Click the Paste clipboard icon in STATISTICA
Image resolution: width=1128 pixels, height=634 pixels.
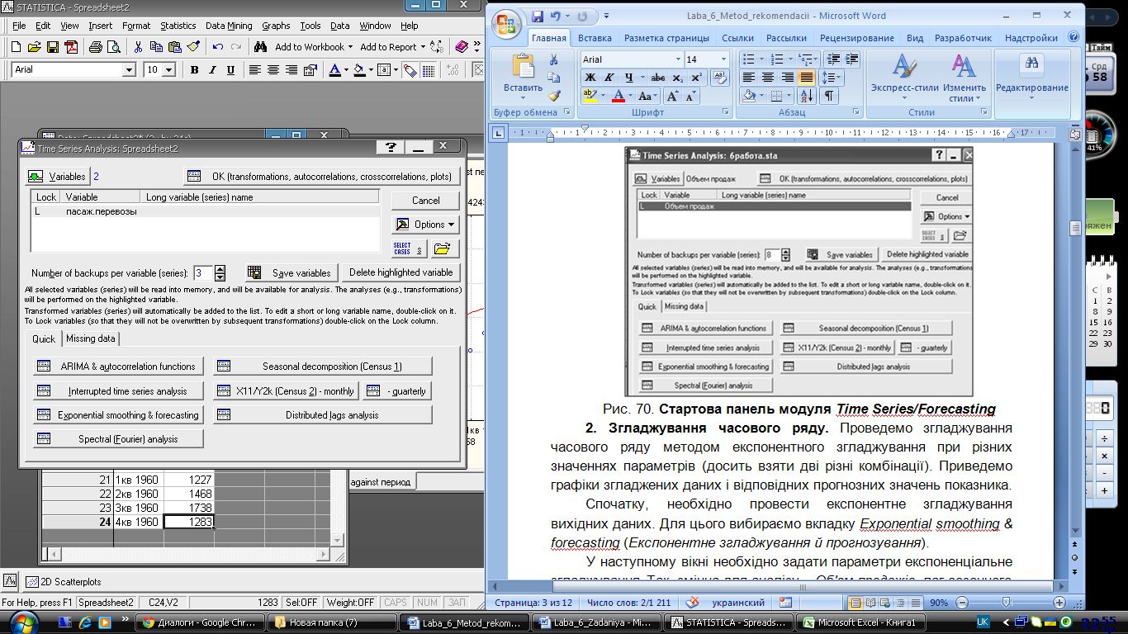pyautogui.click(x=174, y=47)
